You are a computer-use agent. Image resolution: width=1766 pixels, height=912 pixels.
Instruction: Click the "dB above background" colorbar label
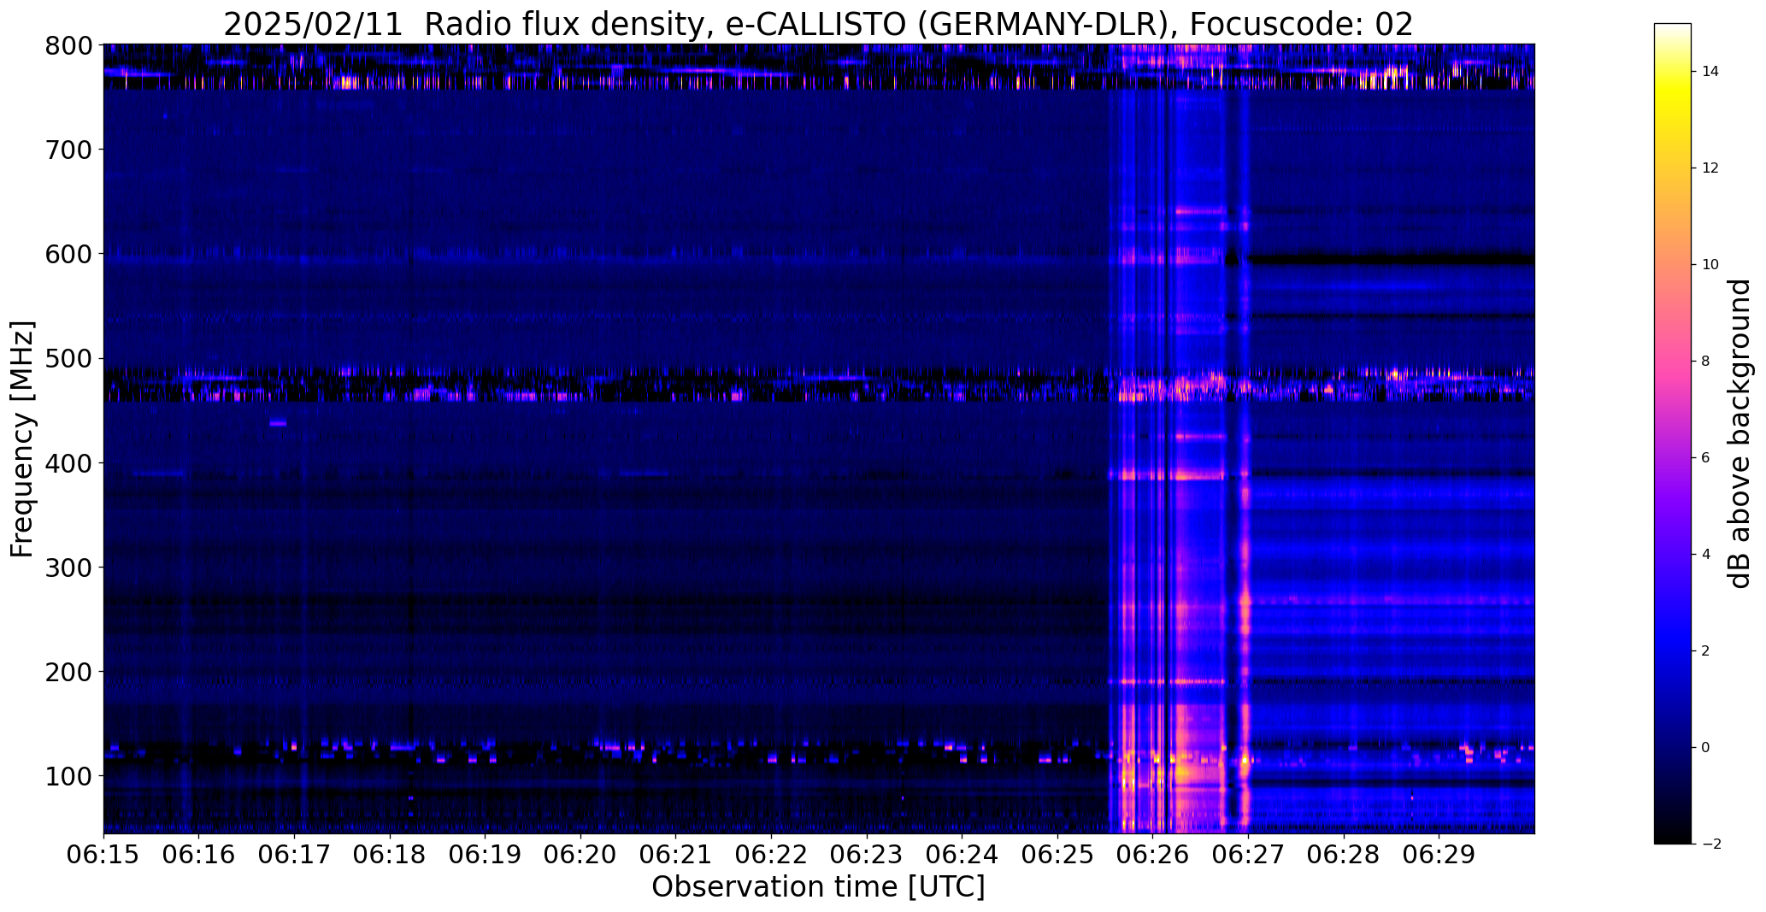point(1740,433)
